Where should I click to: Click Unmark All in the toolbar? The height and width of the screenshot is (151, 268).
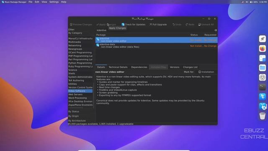coord(206,25)
